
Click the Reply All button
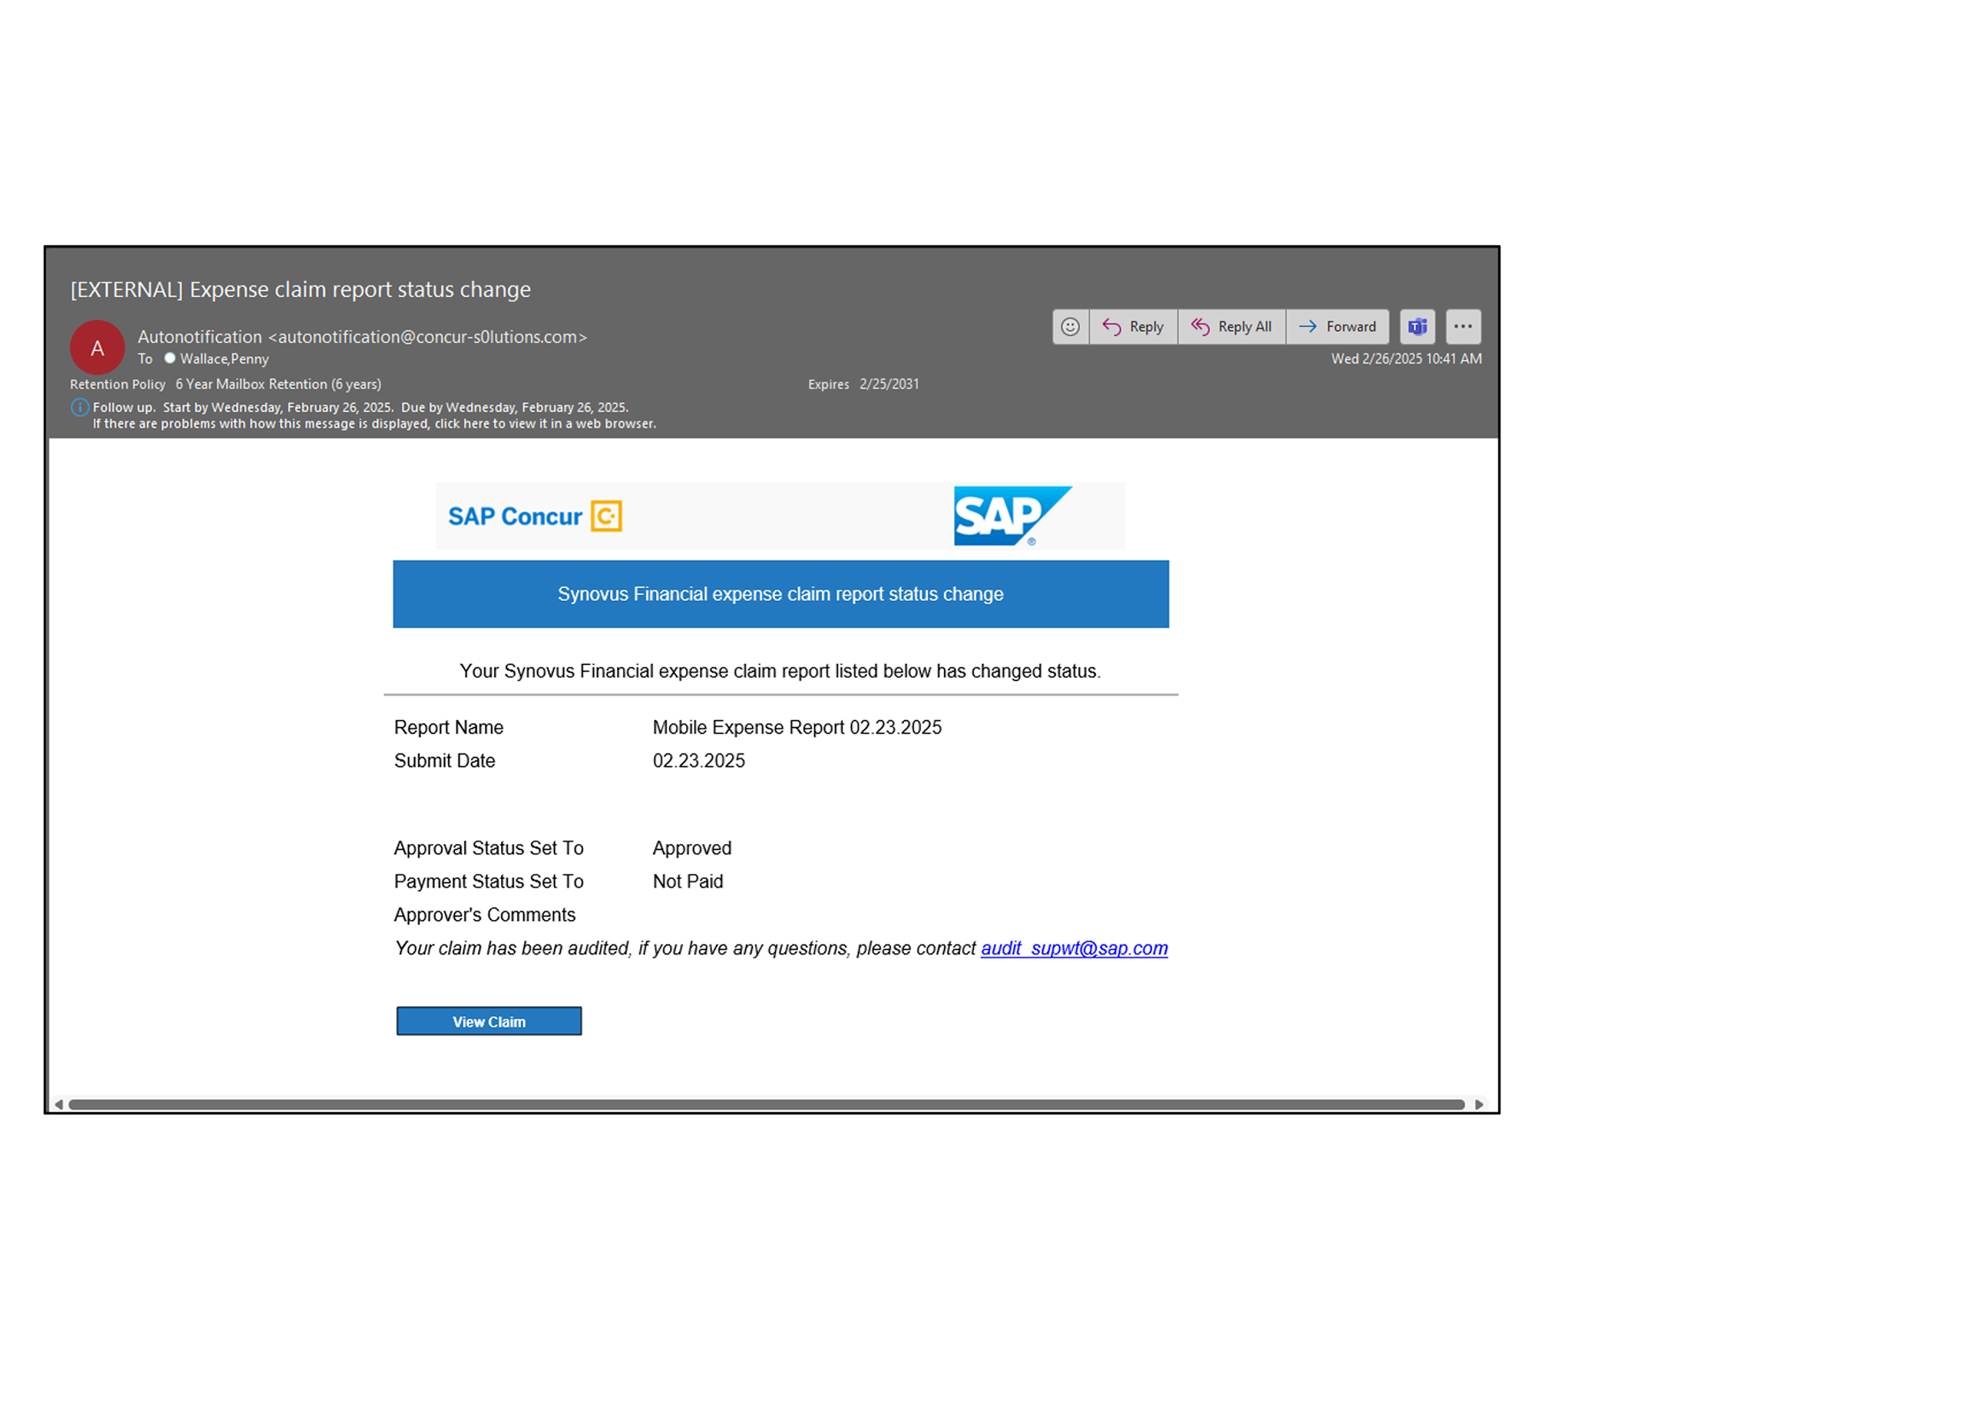1232,327
